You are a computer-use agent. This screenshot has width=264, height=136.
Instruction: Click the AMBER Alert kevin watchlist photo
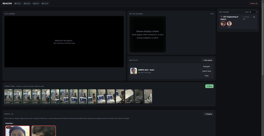point(134,71)
